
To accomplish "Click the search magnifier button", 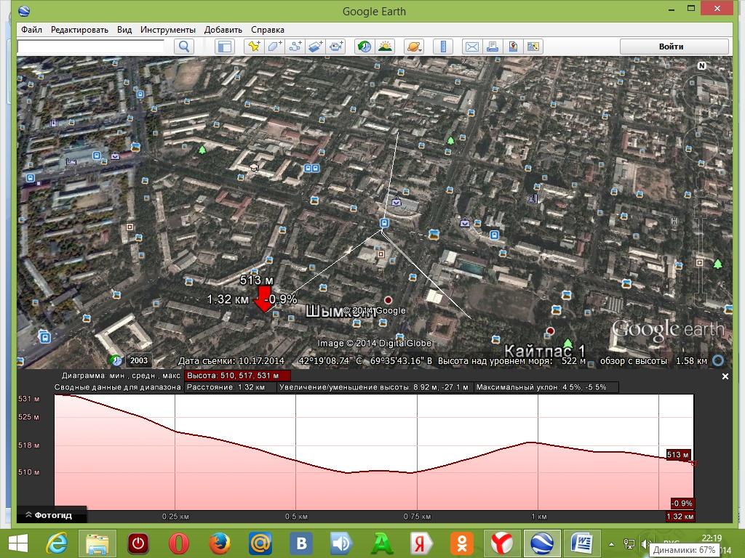I will pyautogui.click(x=184, y=46).
